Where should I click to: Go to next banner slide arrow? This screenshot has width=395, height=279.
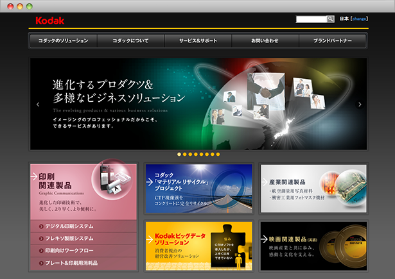tap(360, 105)
